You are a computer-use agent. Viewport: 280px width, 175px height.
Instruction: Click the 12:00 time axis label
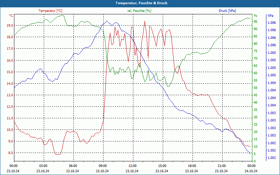point(132,166)
